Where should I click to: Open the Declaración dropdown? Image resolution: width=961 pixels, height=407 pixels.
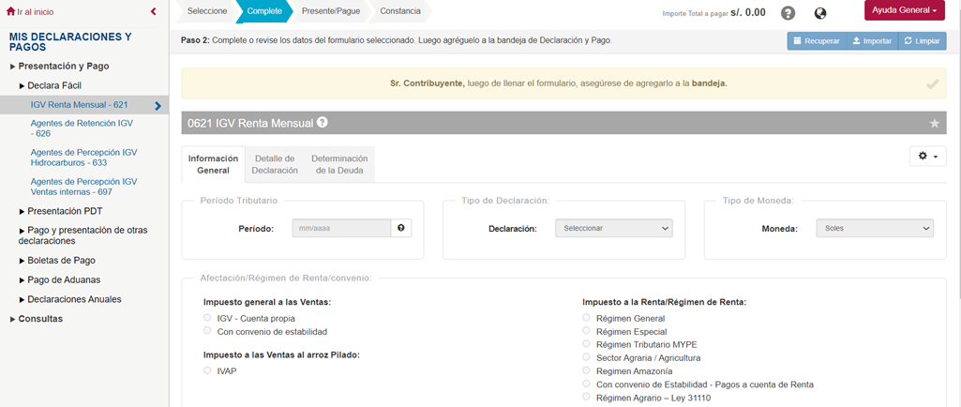(613, 228)
